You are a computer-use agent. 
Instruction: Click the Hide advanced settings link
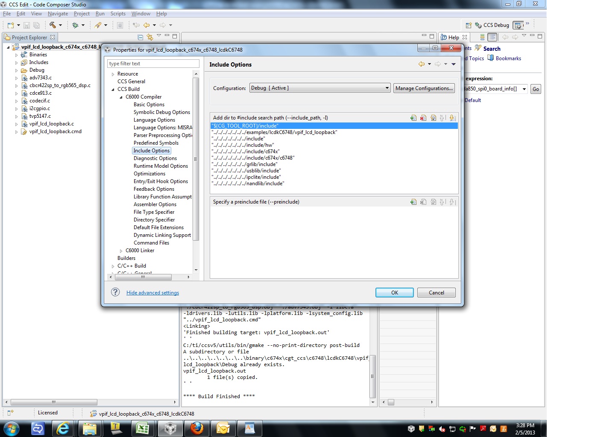[x=152, y=293]
